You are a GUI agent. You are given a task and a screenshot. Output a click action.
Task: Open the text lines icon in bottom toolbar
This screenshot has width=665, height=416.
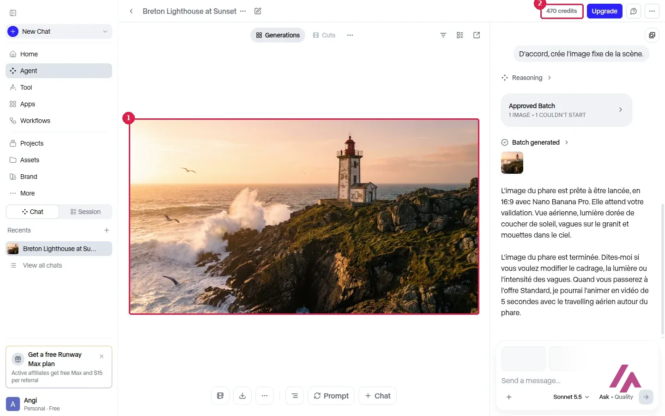point(295,396)
